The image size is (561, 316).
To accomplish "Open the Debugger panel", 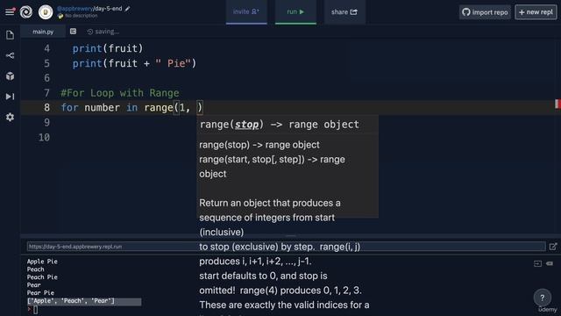I will coord(10,97).
